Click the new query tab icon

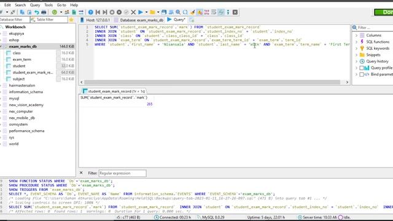pyautogui.click(x=192, y=20)
